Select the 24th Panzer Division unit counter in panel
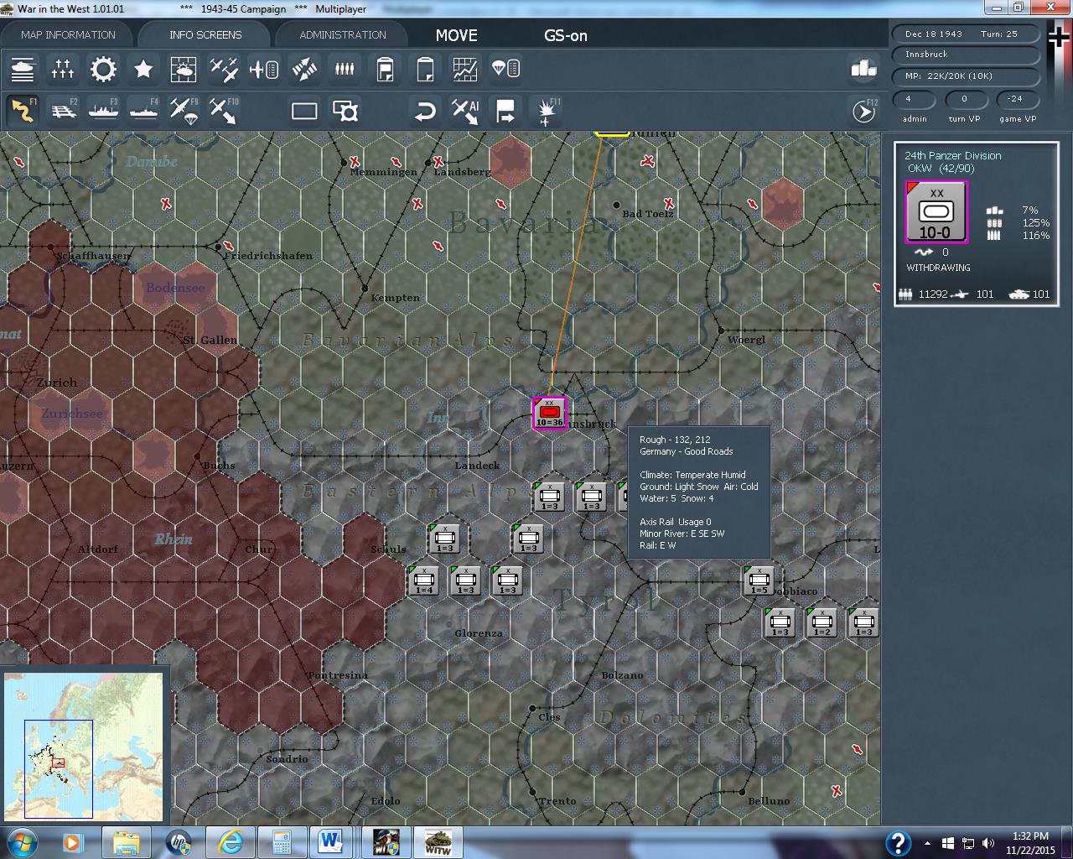1073x859 pixels. tap(936, 212)
